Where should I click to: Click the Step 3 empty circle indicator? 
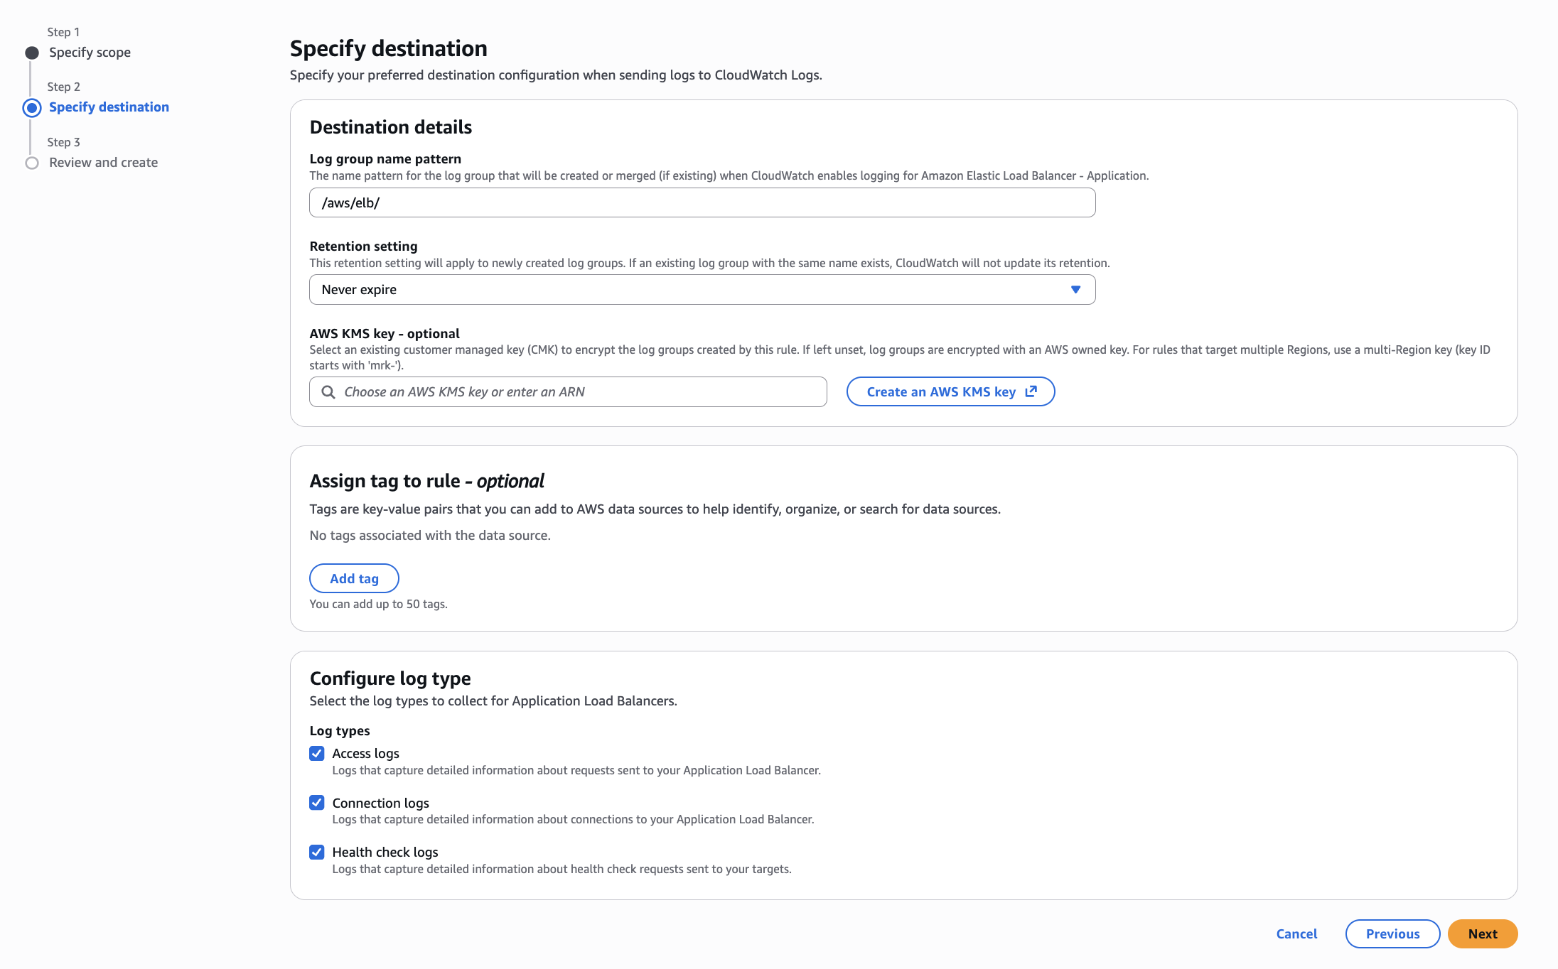tap(32, 163)
